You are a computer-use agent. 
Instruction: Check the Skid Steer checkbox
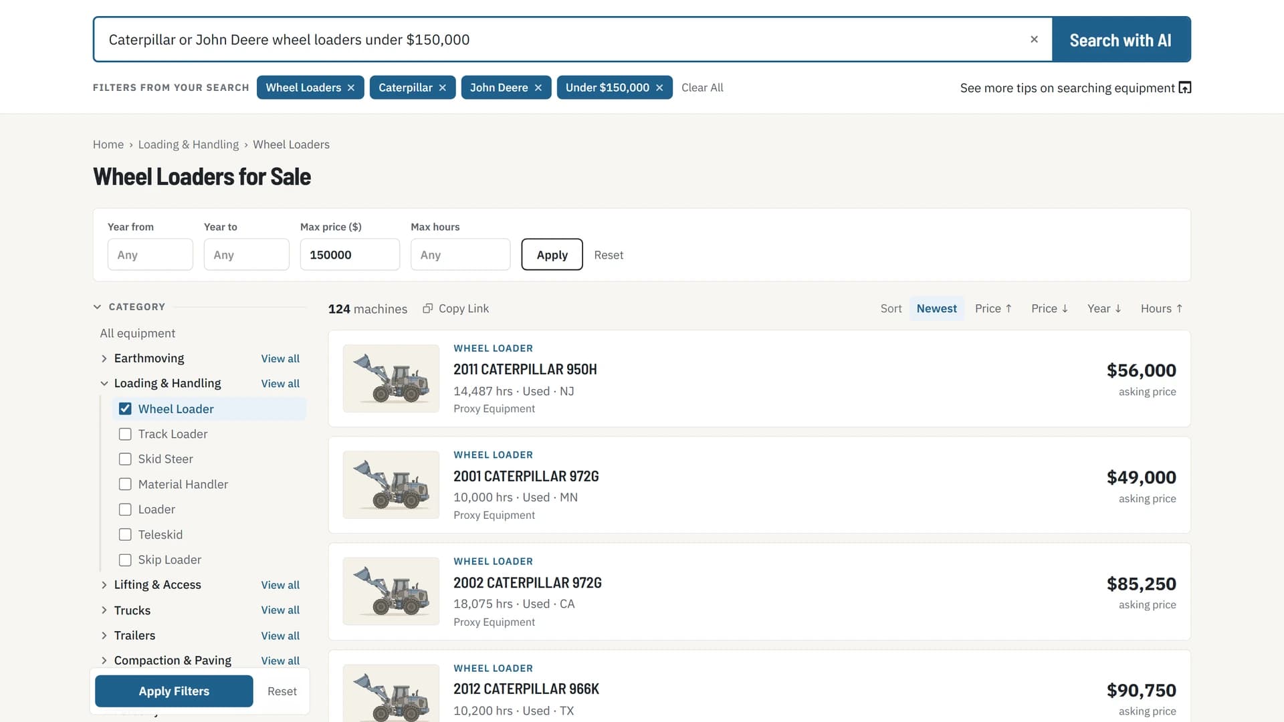click(x=125, y=459)
